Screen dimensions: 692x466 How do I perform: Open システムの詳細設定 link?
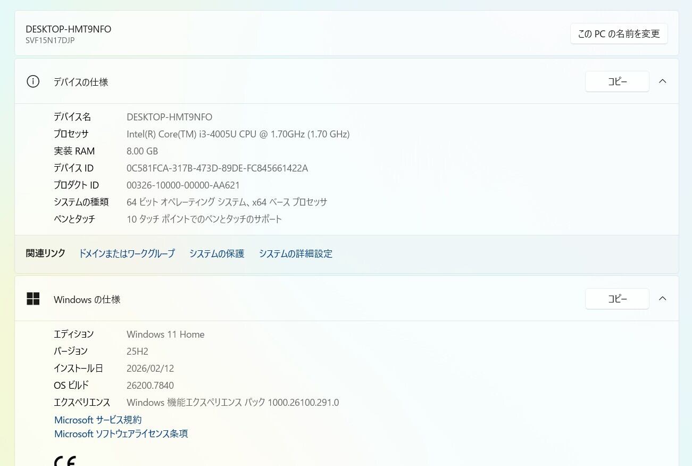coord(295,254)
